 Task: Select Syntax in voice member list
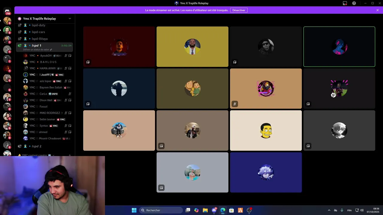pyautogui.click(x=48, y=126)
